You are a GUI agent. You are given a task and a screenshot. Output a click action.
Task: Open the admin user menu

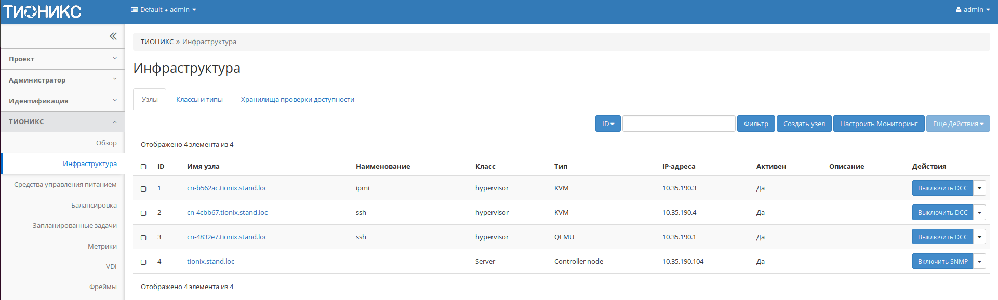(973, 10)
